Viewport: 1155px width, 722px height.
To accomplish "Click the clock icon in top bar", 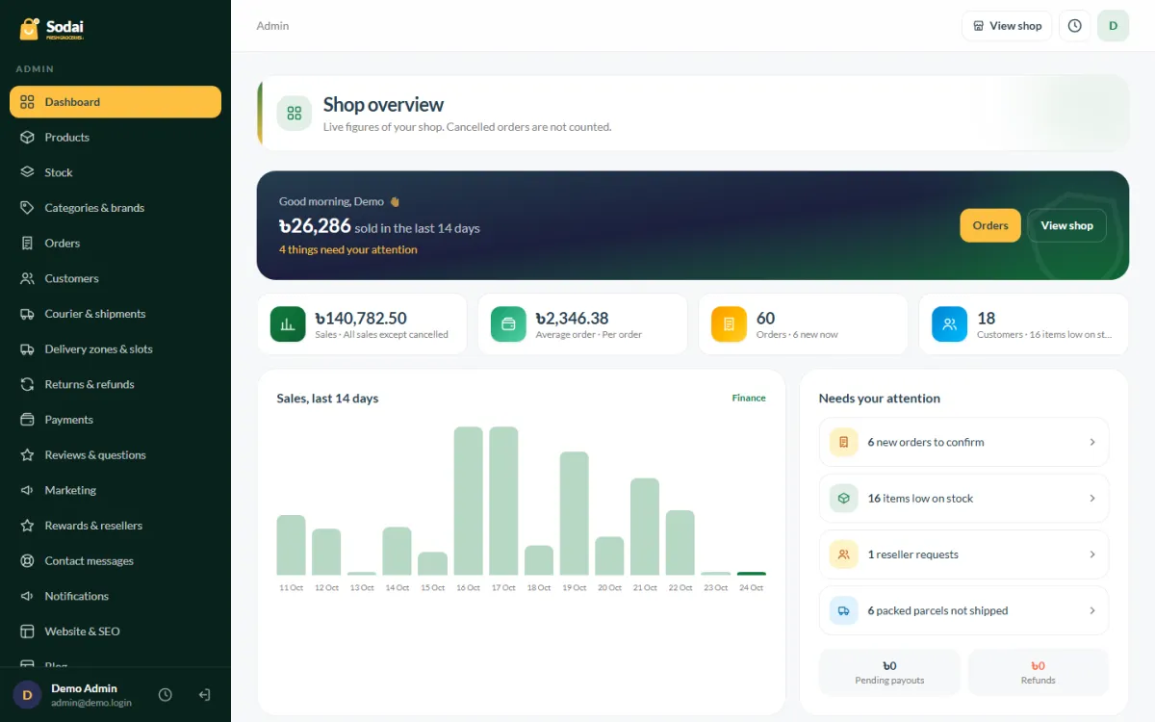I will (1075, 26).
